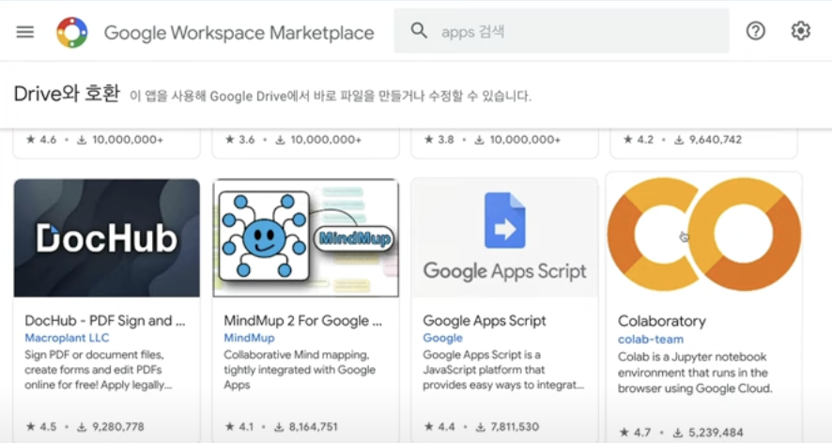Click the Google Workspace Marketplace logo
832x443 pixels.
[x=72, y=32]
